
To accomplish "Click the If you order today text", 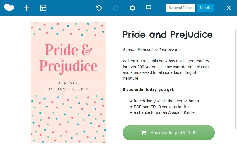I will coord(148,89).
